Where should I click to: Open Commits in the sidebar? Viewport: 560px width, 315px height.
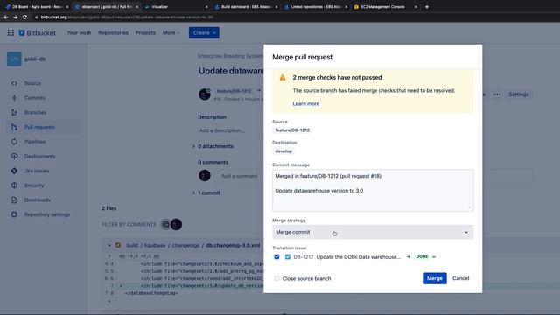click(35, 98)
